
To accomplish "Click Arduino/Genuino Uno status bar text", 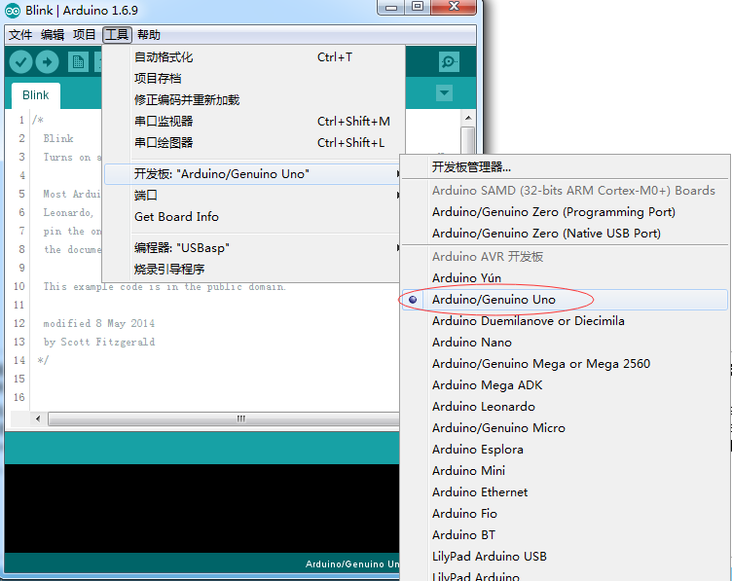I will click(x=352, y=564).
